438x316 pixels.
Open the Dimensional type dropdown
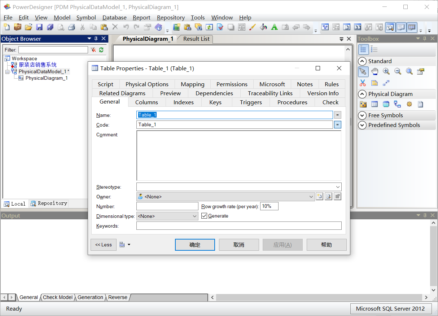click(194, 215)
